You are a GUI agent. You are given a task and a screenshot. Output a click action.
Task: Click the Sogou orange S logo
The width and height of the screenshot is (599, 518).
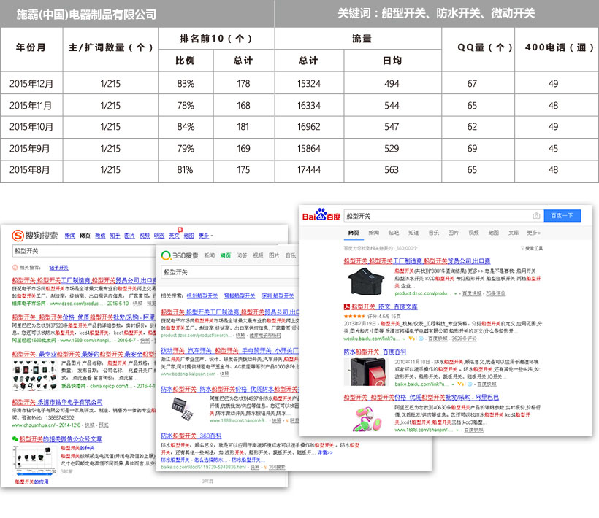(x=18, y=236)
